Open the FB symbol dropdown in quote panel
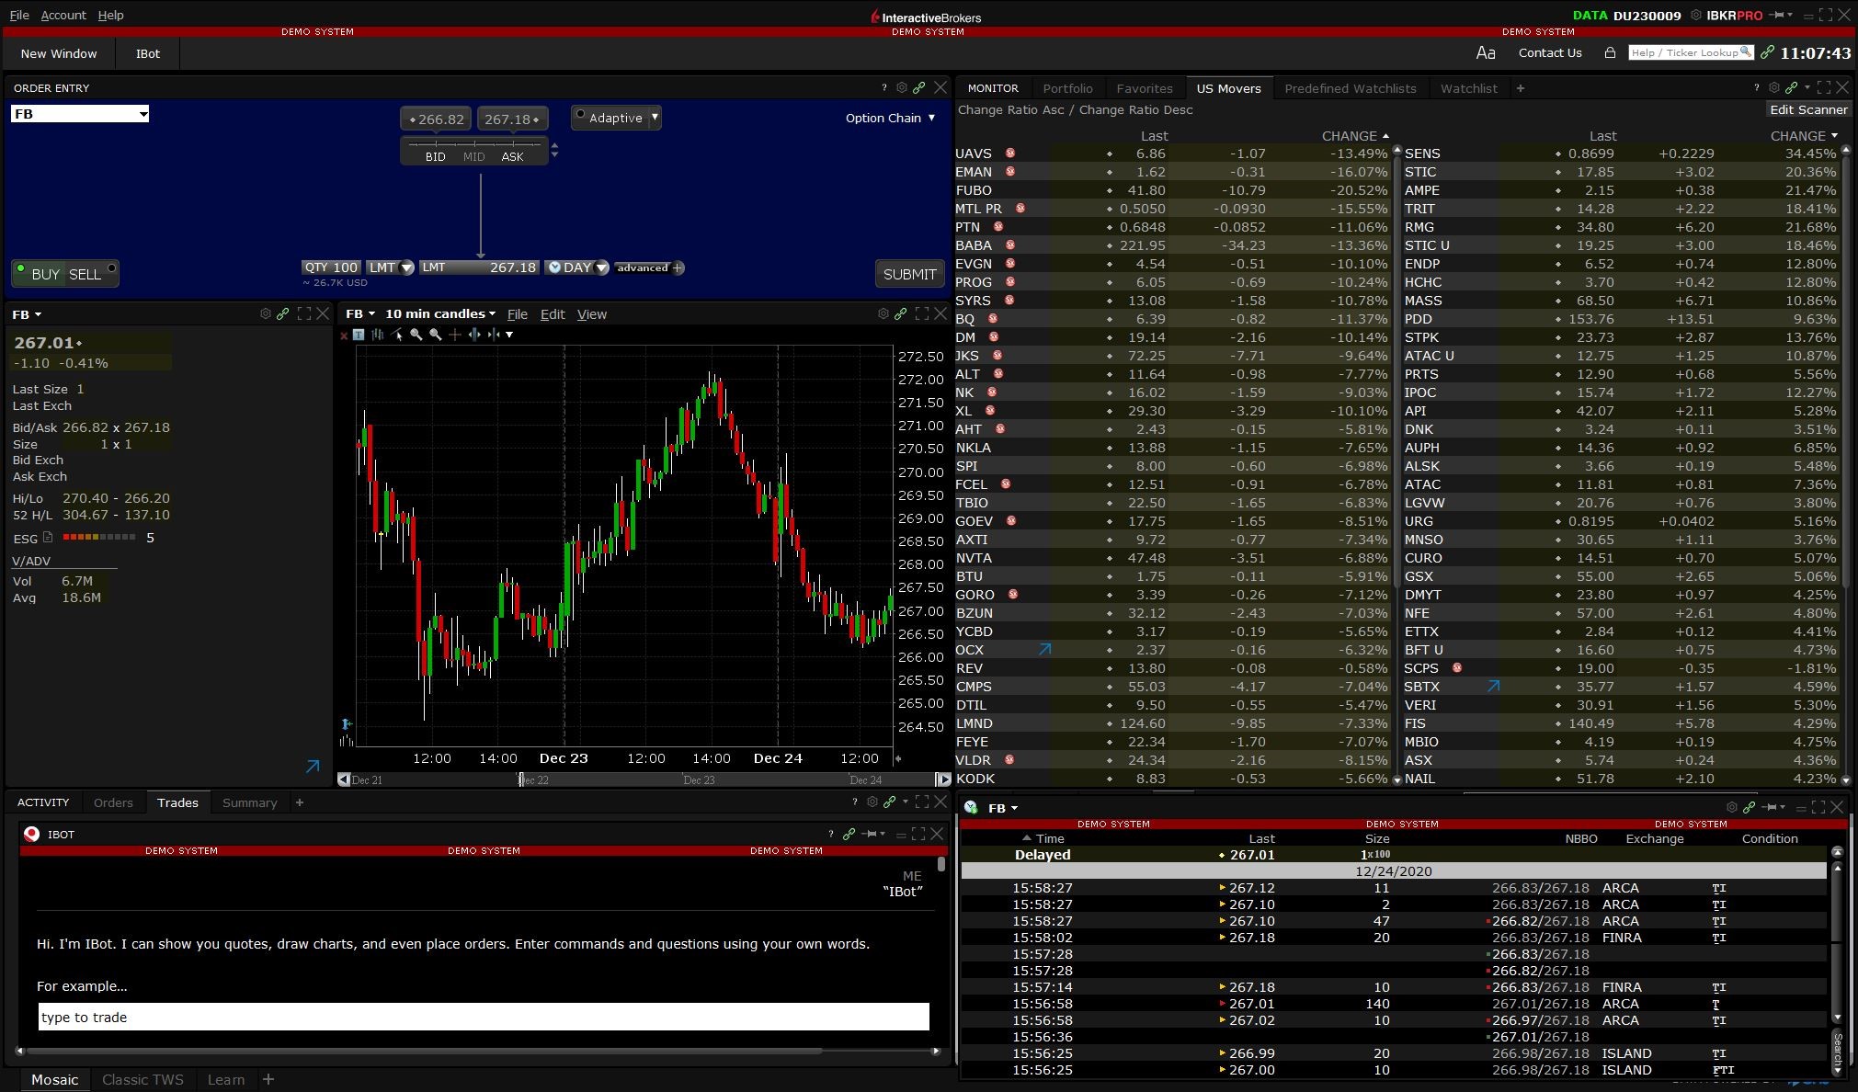Viewport: 1858px width, 1092px height. point(27,314)
